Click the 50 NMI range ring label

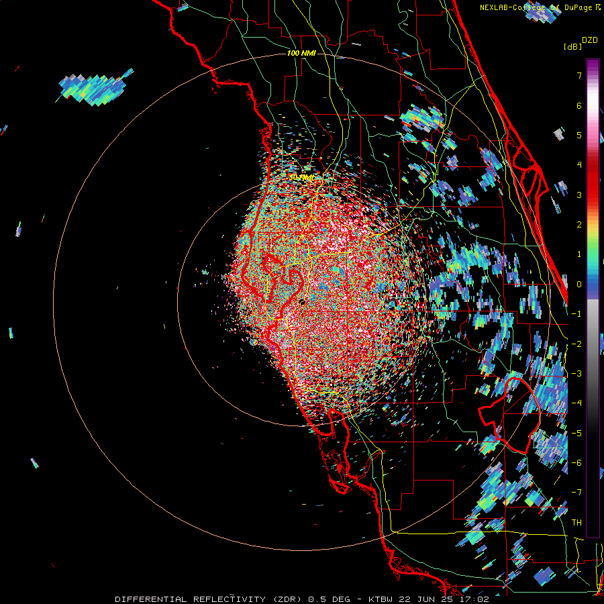(301, 178)
